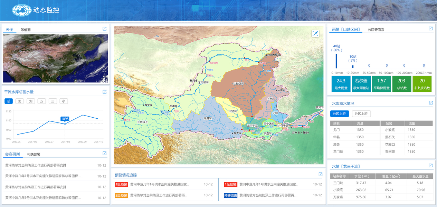Click the 10站 rainfall bar

click(353, 67)
